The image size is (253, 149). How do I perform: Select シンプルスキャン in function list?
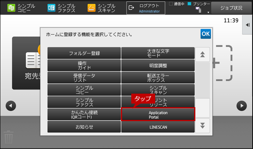click(x=158, y=90)
